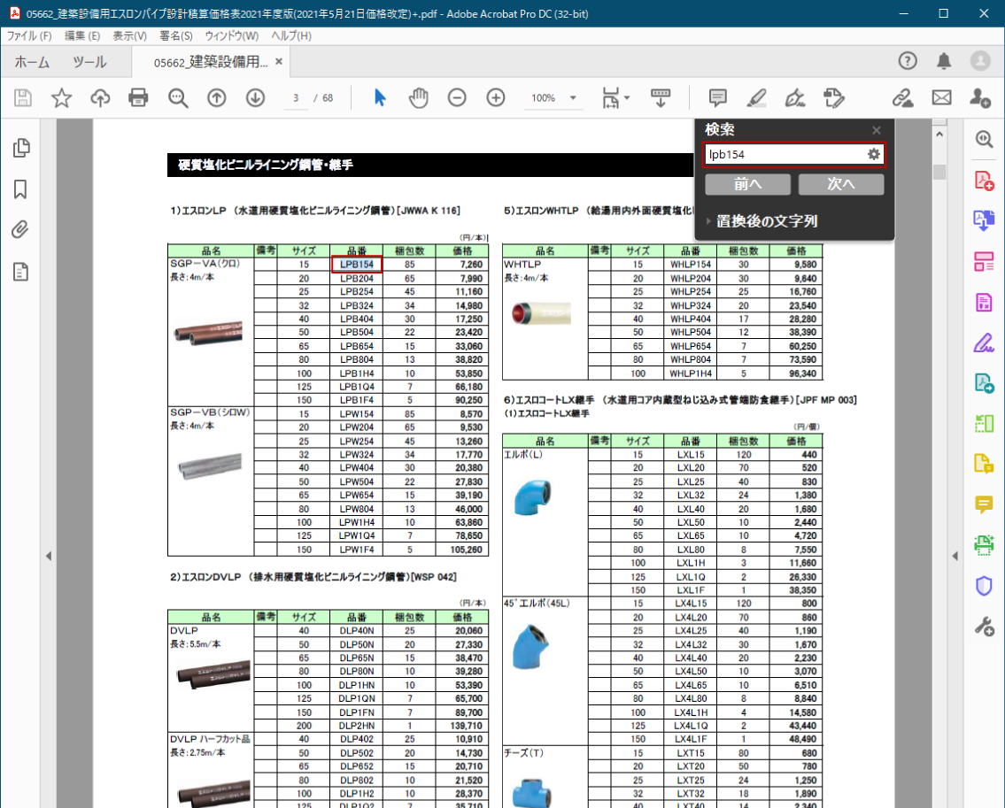Toggle scrolling mode toolbar icon
The width and height of the screenshot is (1005, 808).
point(661,98)
